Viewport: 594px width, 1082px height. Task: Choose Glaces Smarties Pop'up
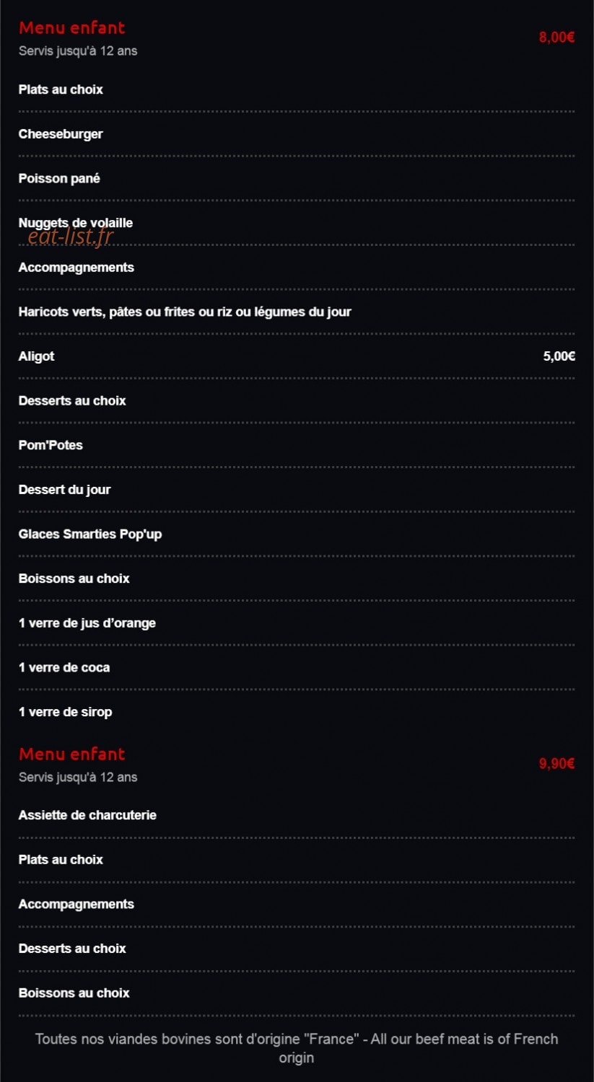point(90,535)
